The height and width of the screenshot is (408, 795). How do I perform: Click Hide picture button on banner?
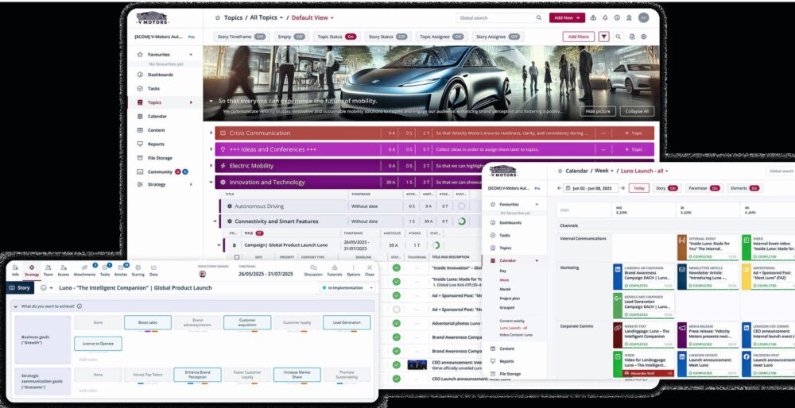coord(598,111)
